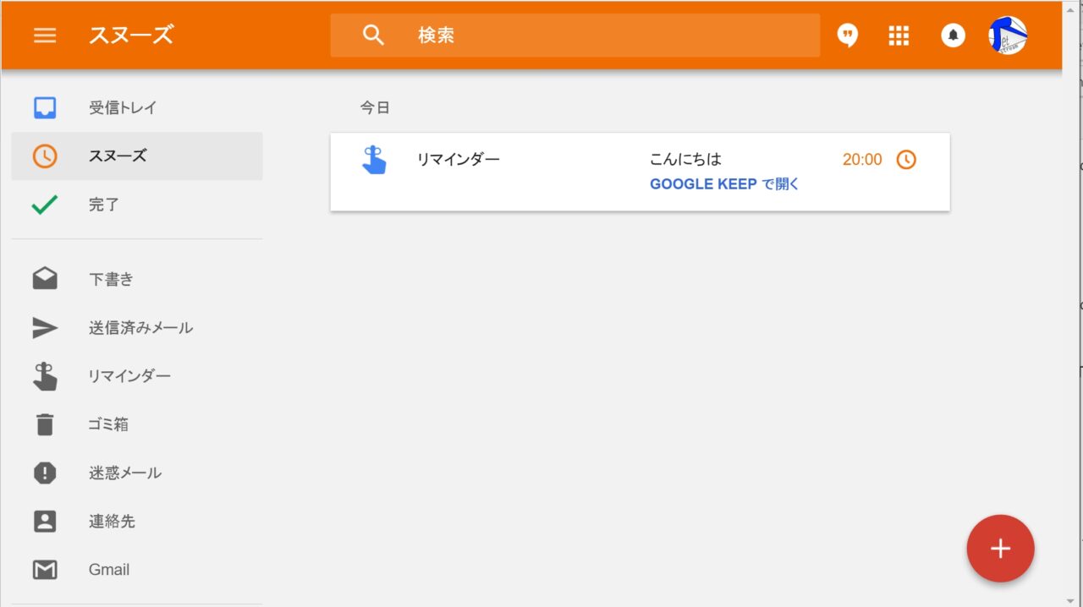Click the search magnifier icon
This screenshot has width=1083, height=607.
coord(373,35)
